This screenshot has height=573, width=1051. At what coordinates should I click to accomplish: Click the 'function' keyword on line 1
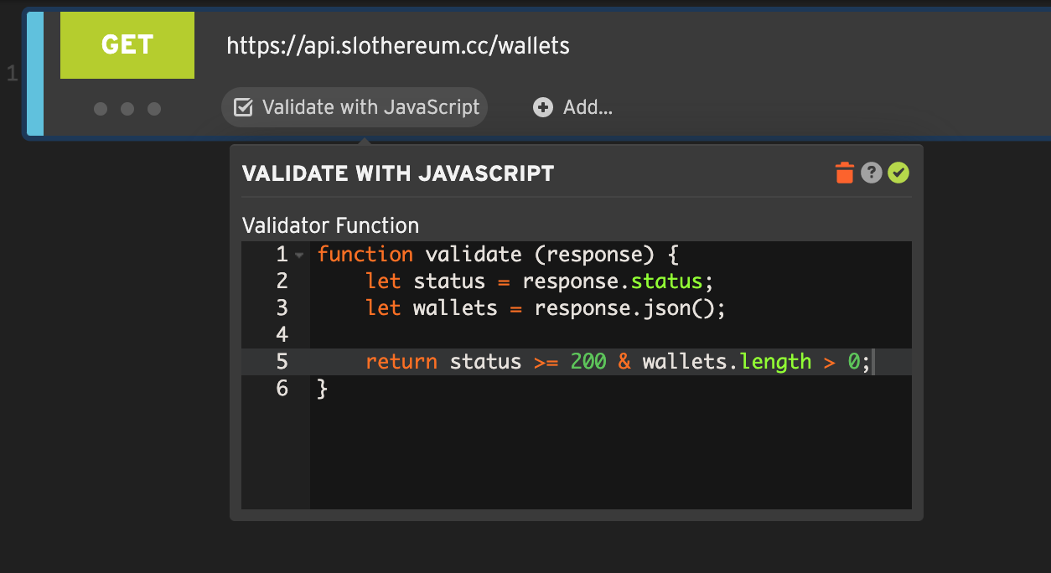pos(365,255)
